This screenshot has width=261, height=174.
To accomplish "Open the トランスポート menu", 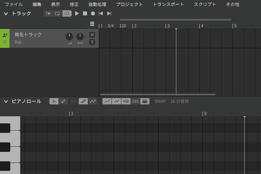I will click(x=168, y=4).
